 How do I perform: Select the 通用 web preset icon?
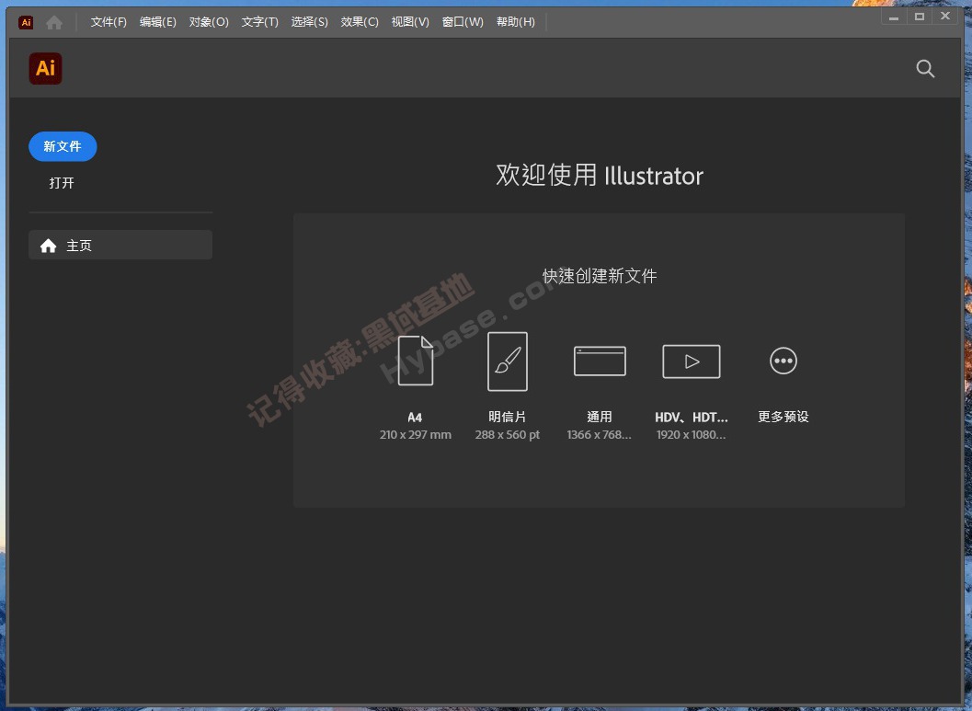(x=600, y=361)
